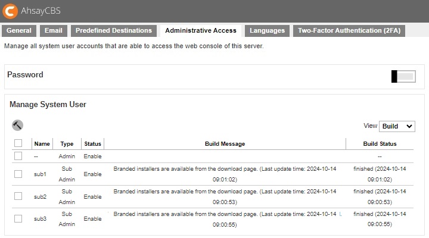Select the checkbox for sub2
This screenshot has width=429, height=238.
(18, 196)
